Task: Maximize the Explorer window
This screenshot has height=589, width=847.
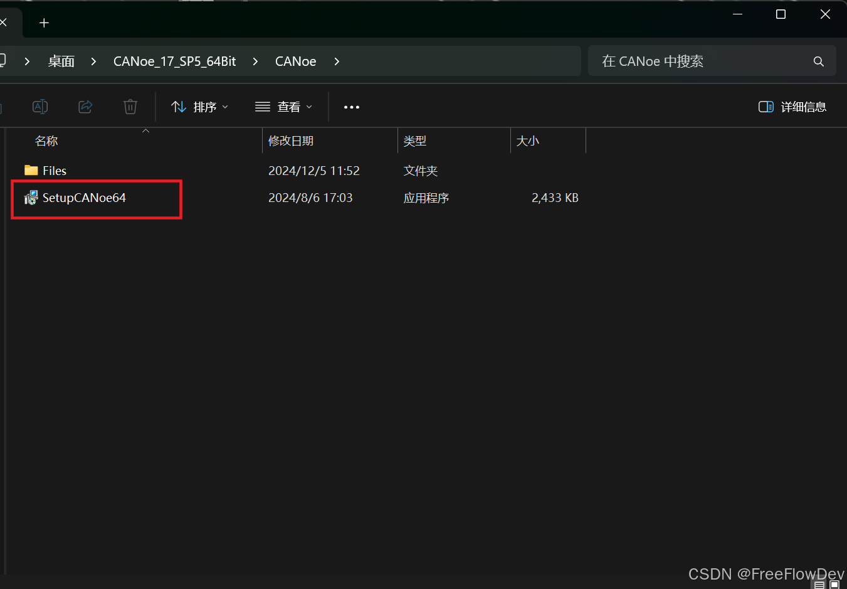Action: point(781,14)
